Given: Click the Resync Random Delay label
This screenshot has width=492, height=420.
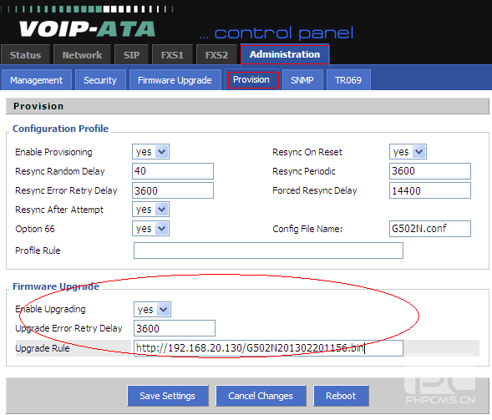Looking at the screenshot, I should [60, 171].
